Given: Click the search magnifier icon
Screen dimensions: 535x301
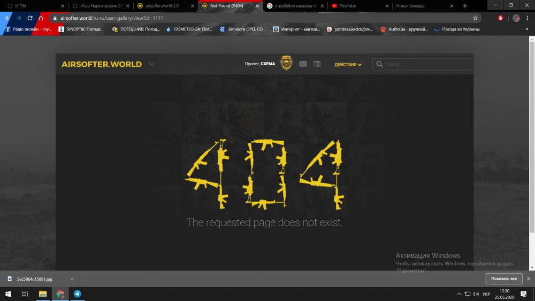Looking at the screenshot, I should point(379,64).
